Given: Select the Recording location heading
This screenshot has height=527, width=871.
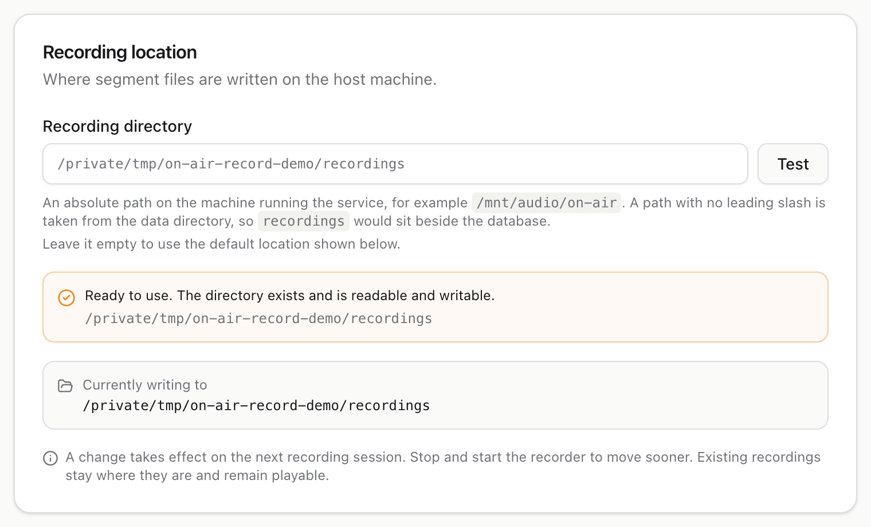Looking at the screenshot, I should (120, 52).
